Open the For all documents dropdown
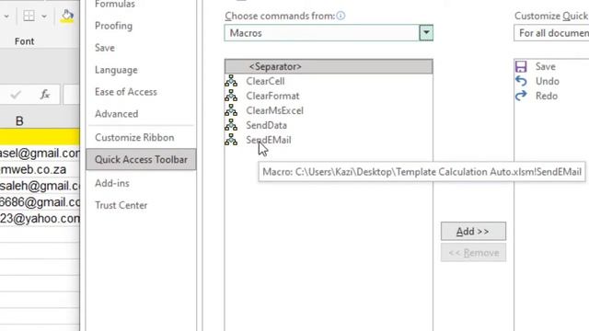 tap(551, 33)
